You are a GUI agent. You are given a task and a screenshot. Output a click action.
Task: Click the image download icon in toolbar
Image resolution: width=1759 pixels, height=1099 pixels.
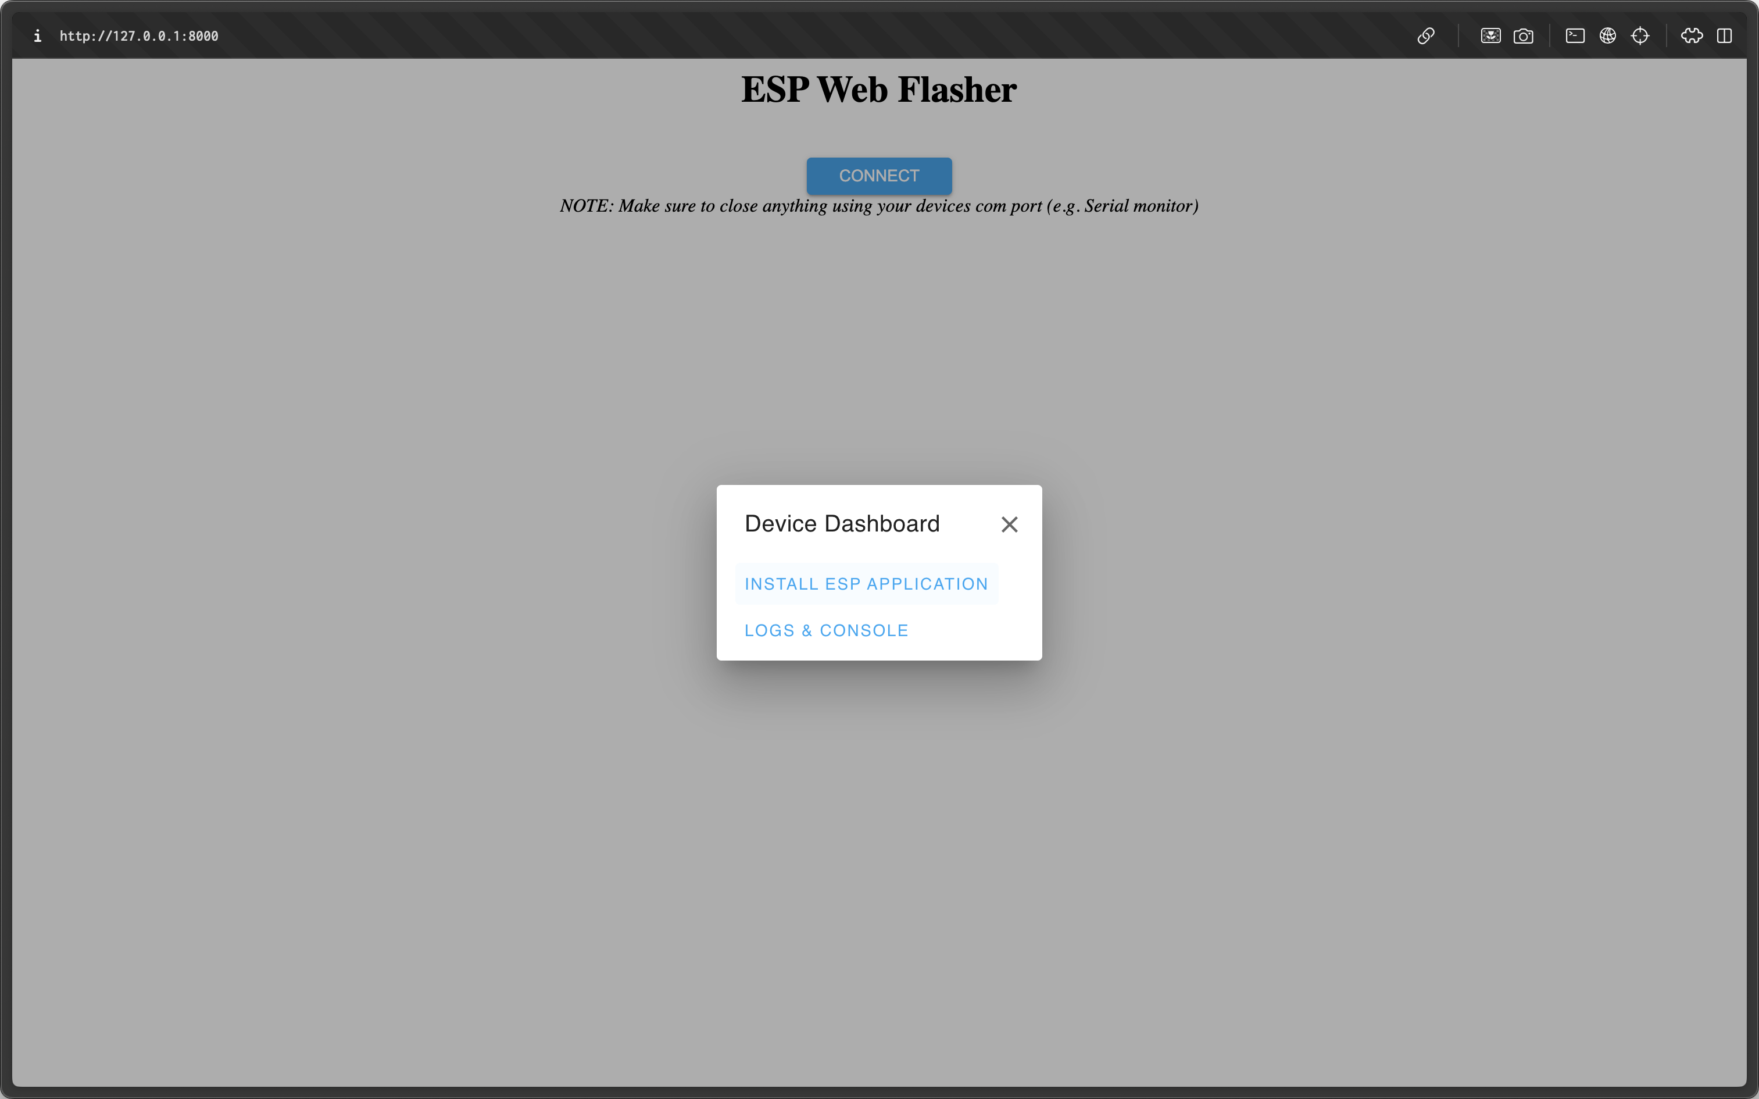pos(1490,35)
